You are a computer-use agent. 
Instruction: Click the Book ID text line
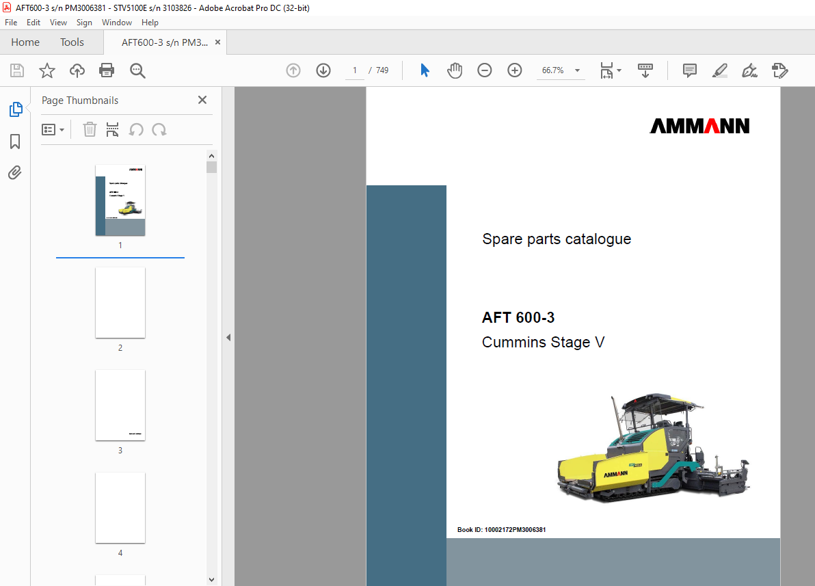pyautogui.click(x=502, y=530)
